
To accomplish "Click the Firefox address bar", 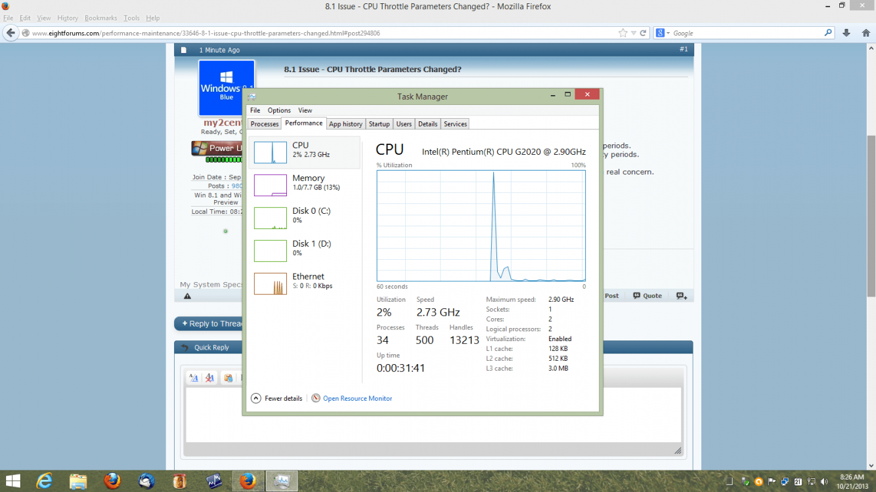I will 322,33.
